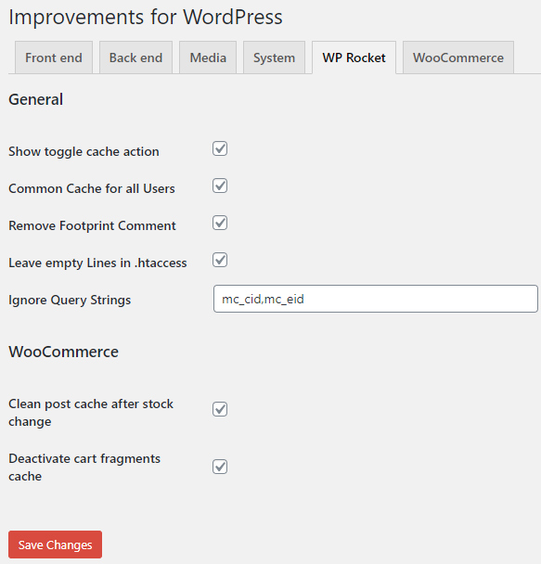Select the WP Rocket tab

click(354, 58)
